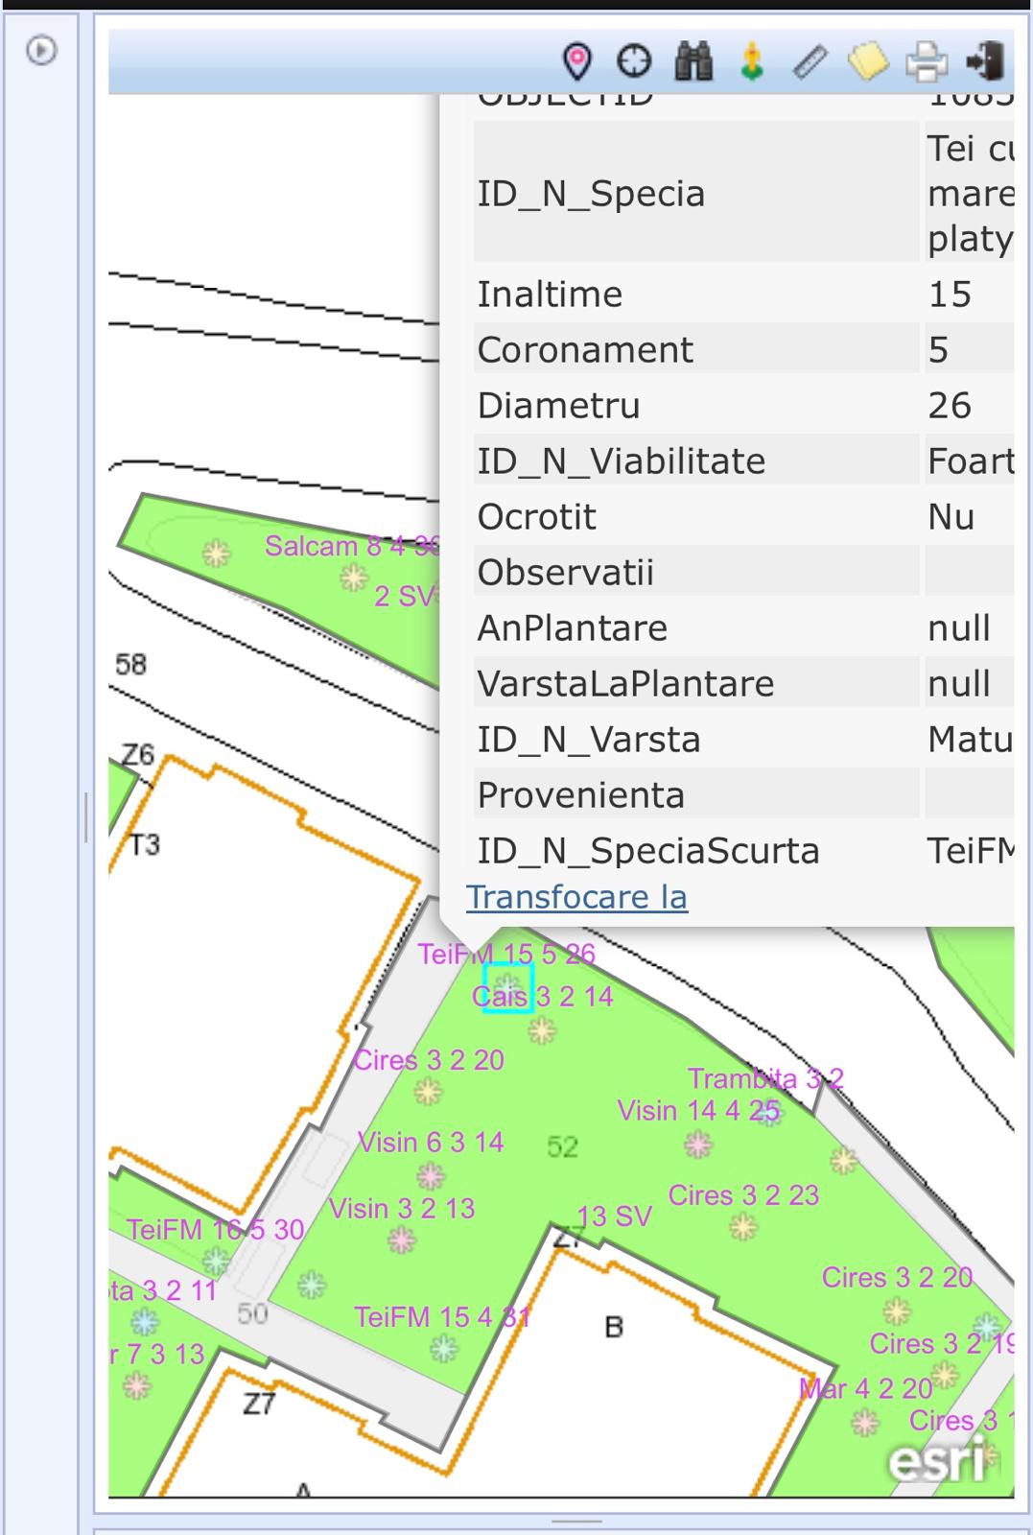Select the highlighted tree marker in cyan box
The height and width of the screenshot is (1535, 1033).
[x=507, y=987]
